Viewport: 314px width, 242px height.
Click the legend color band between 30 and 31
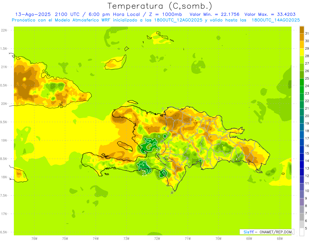point(302,37)
